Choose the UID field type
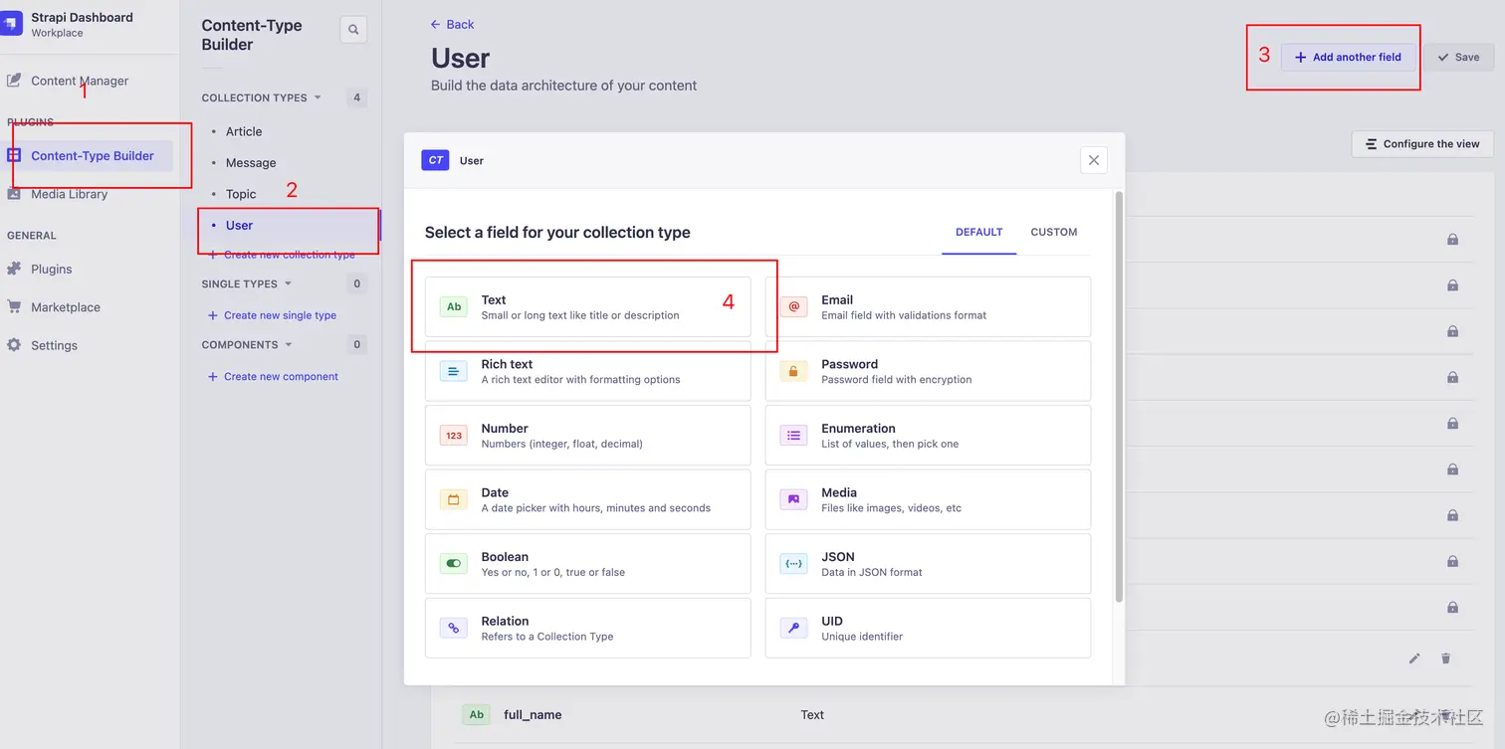Screen dimensions: 1505x749 pyautogui.click(x=928, y=628)
